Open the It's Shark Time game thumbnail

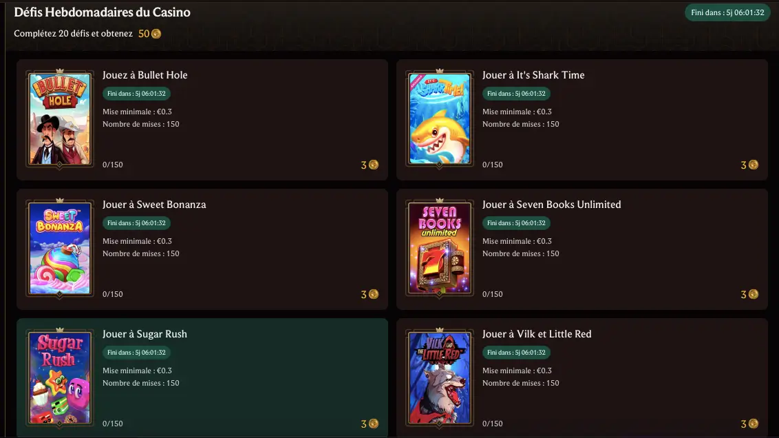tap(439, 119)
